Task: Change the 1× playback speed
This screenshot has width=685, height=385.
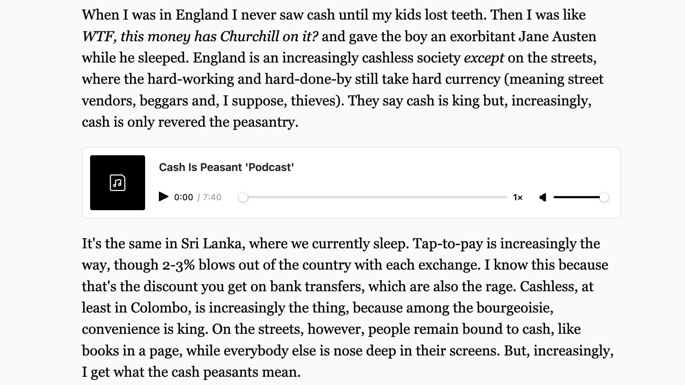Action: click(x=518, y=197)
